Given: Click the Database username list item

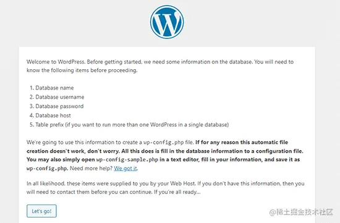Looking at the screenshot, I should click(57, 97).
